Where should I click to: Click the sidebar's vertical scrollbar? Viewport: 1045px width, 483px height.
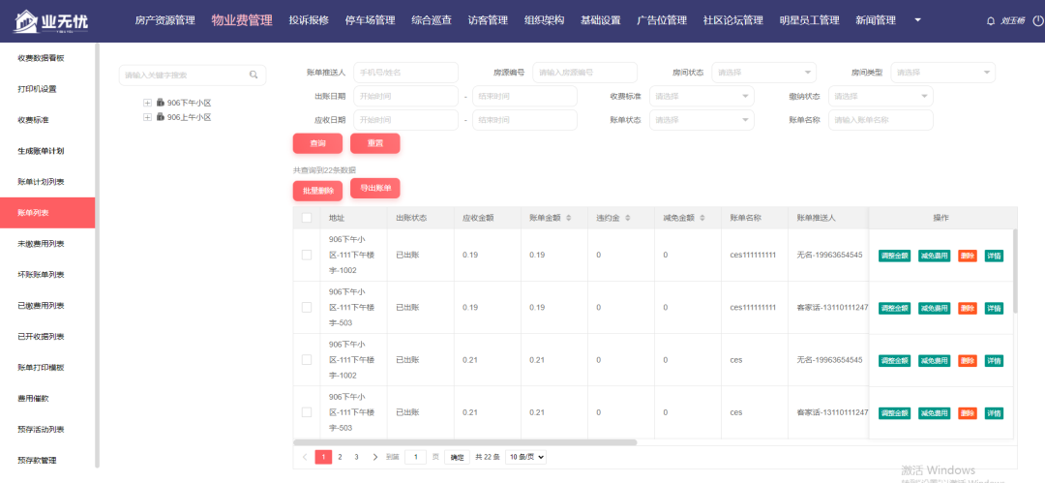98,255
